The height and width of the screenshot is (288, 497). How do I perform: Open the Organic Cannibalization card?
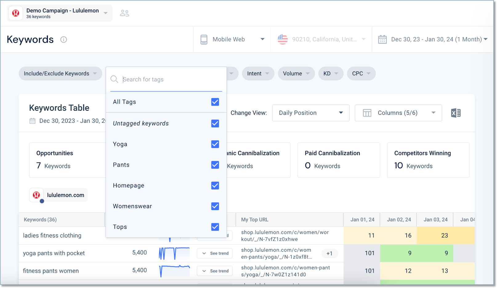(259, 160)
